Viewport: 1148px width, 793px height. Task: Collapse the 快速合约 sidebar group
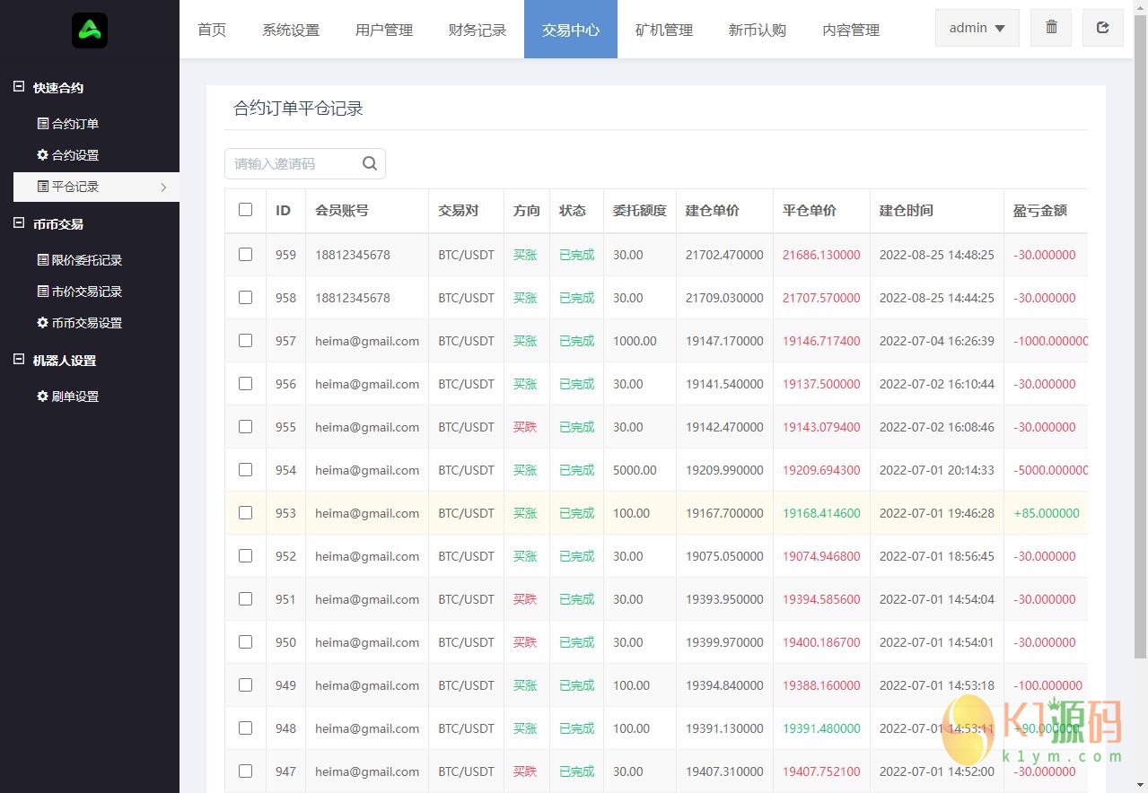coord(19,87)
